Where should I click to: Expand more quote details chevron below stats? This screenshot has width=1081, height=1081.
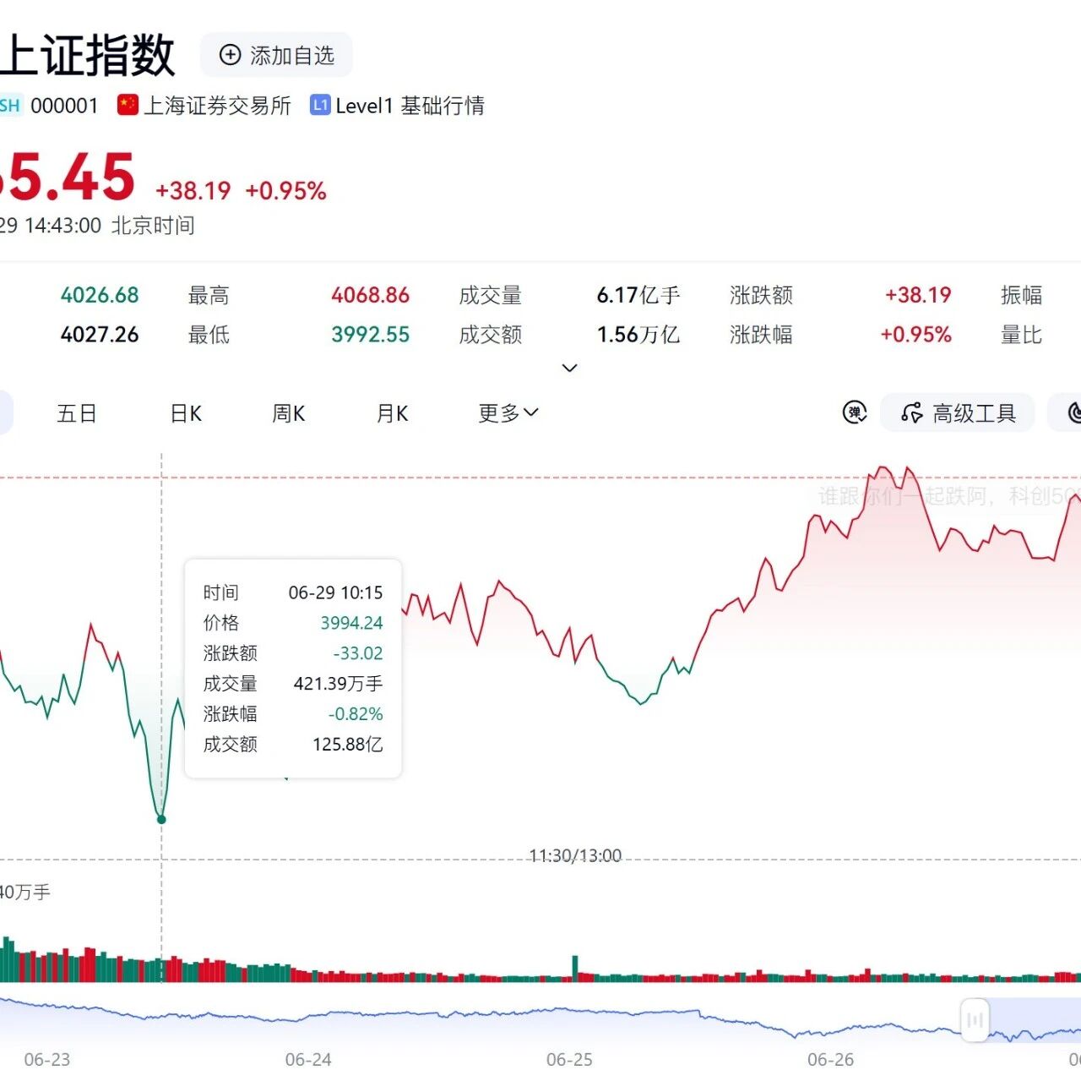(x=570, y=368)
